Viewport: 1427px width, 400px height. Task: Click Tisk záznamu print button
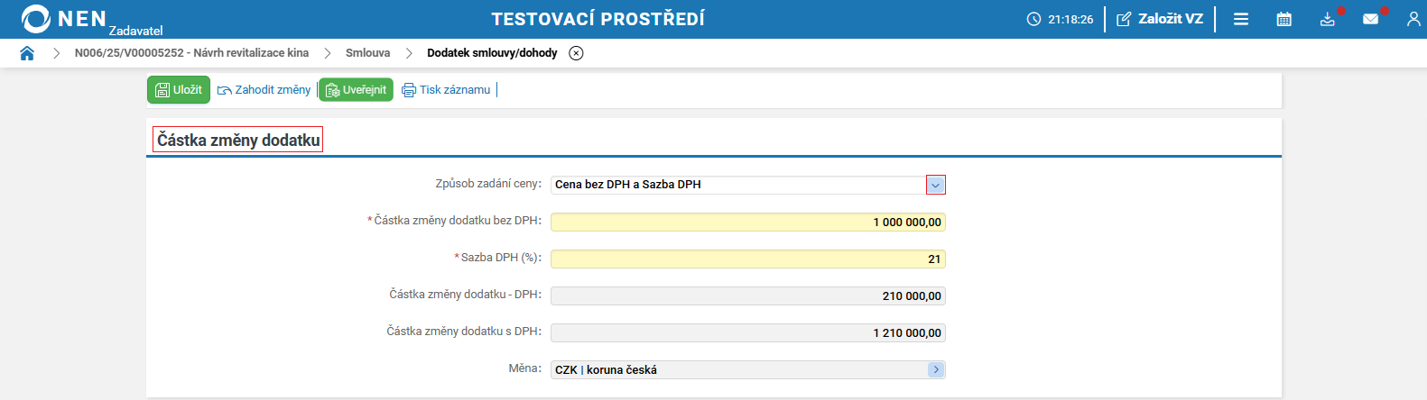click(x=446, y=90)
